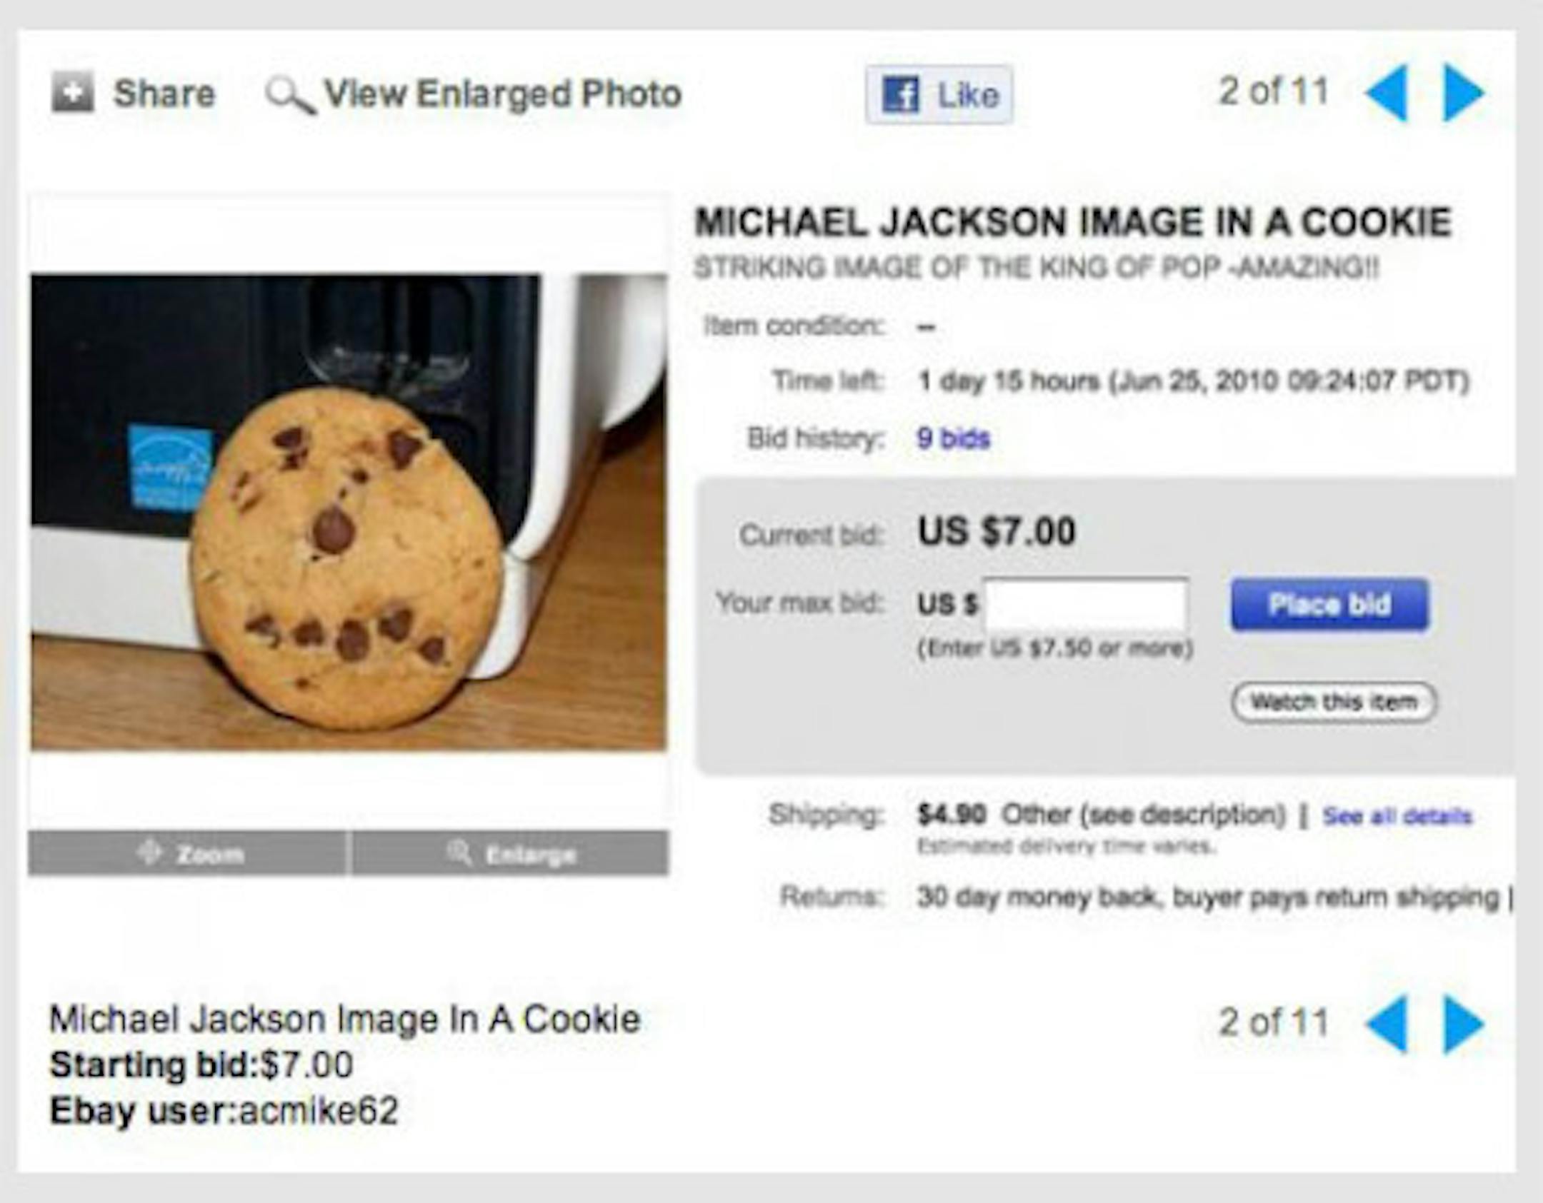The image size is (1543, 1203).
Task: Click the cookie photo thumbnail
Action: click(349, 513)
